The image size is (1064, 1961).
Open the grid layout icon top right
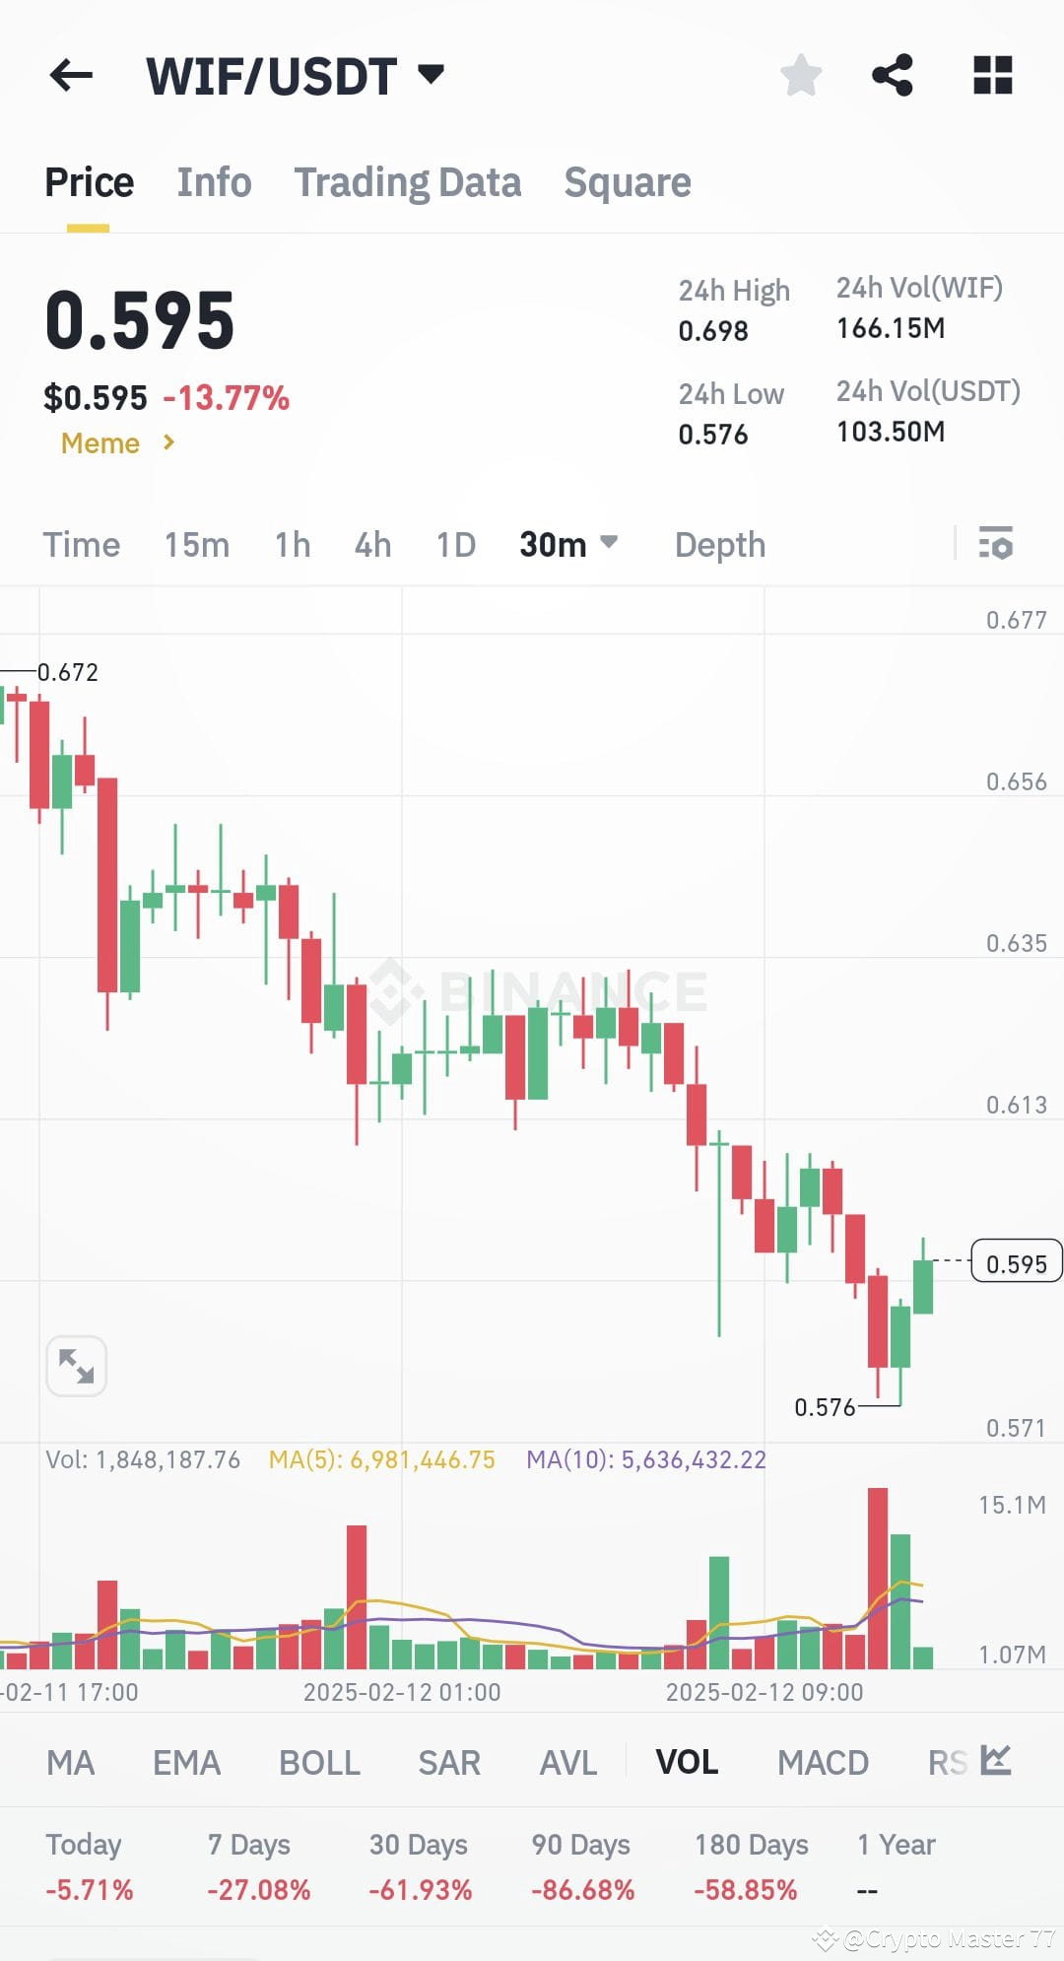click(x=991, y=74)
